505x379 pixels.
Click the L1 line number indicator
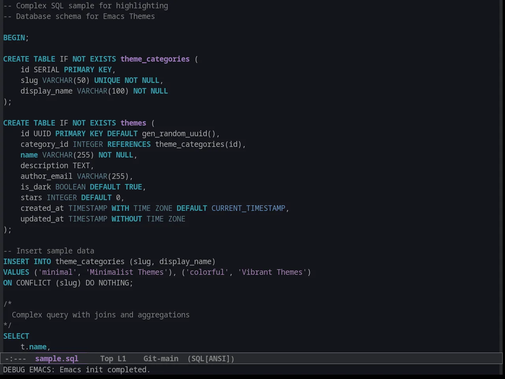point(122,358)
